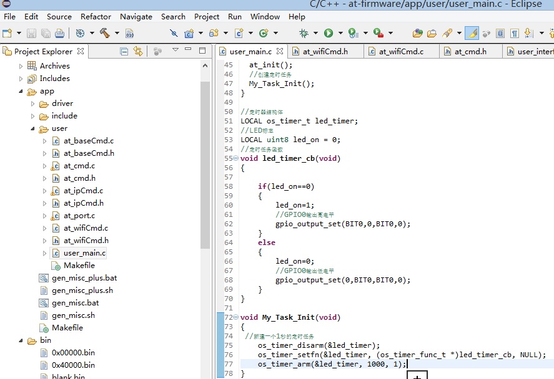Click the External Tools run icon
The image size is (554, 379).
378,33
